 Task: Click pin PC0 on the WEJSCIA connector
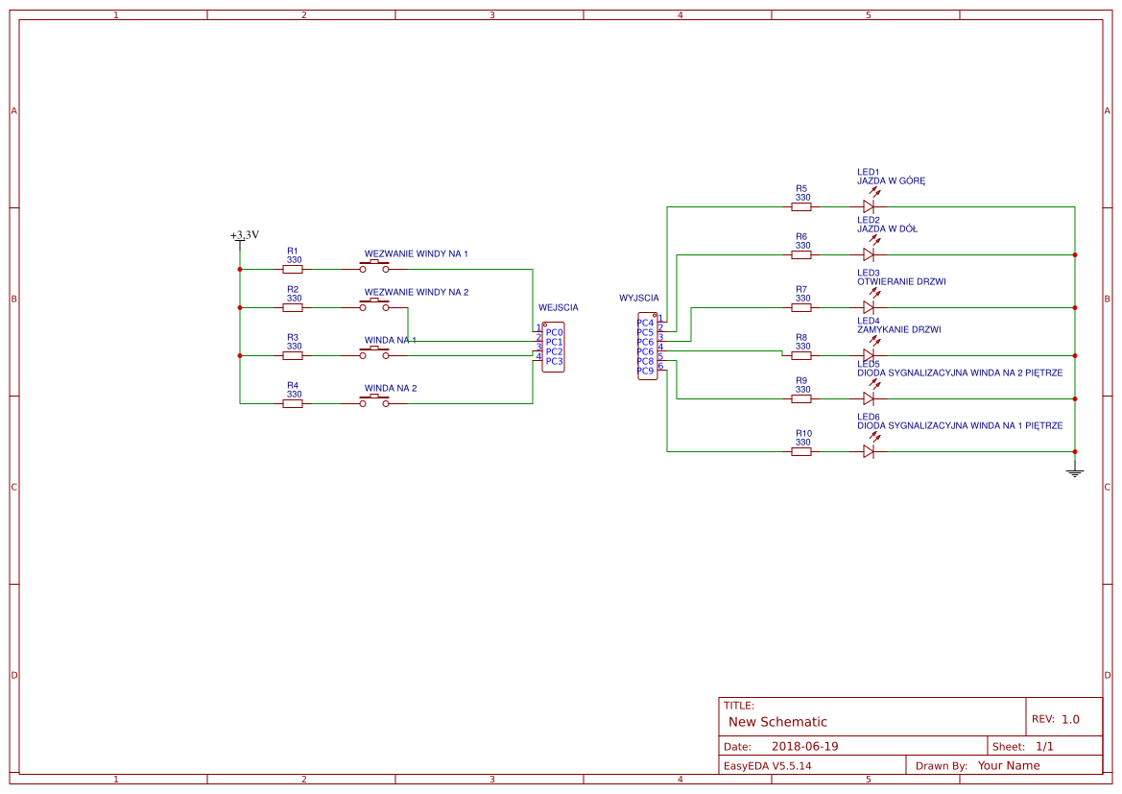coord(555,333)
